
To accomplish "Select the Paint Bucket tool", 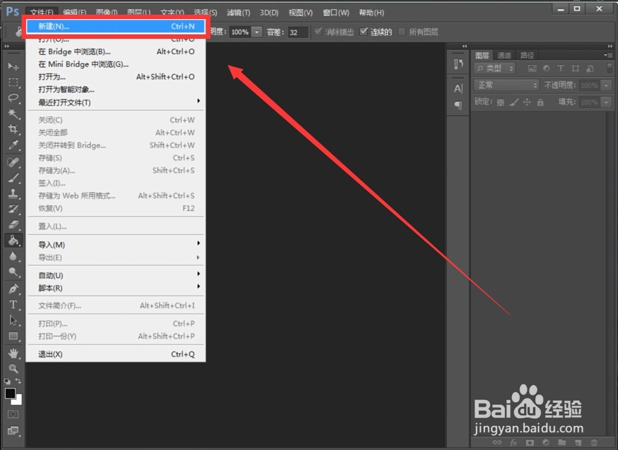I will pyautogui.click(x=13, y=240).
